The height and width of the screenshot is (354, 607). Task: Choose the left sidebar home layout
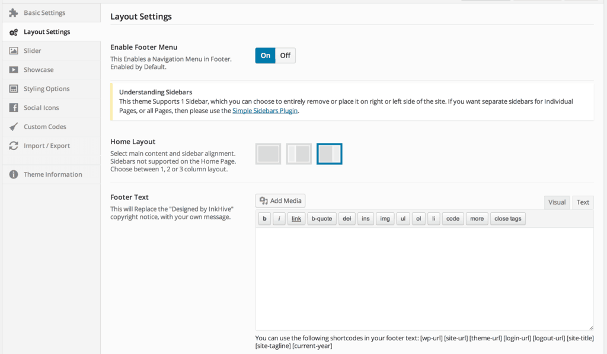pos(299,154)
